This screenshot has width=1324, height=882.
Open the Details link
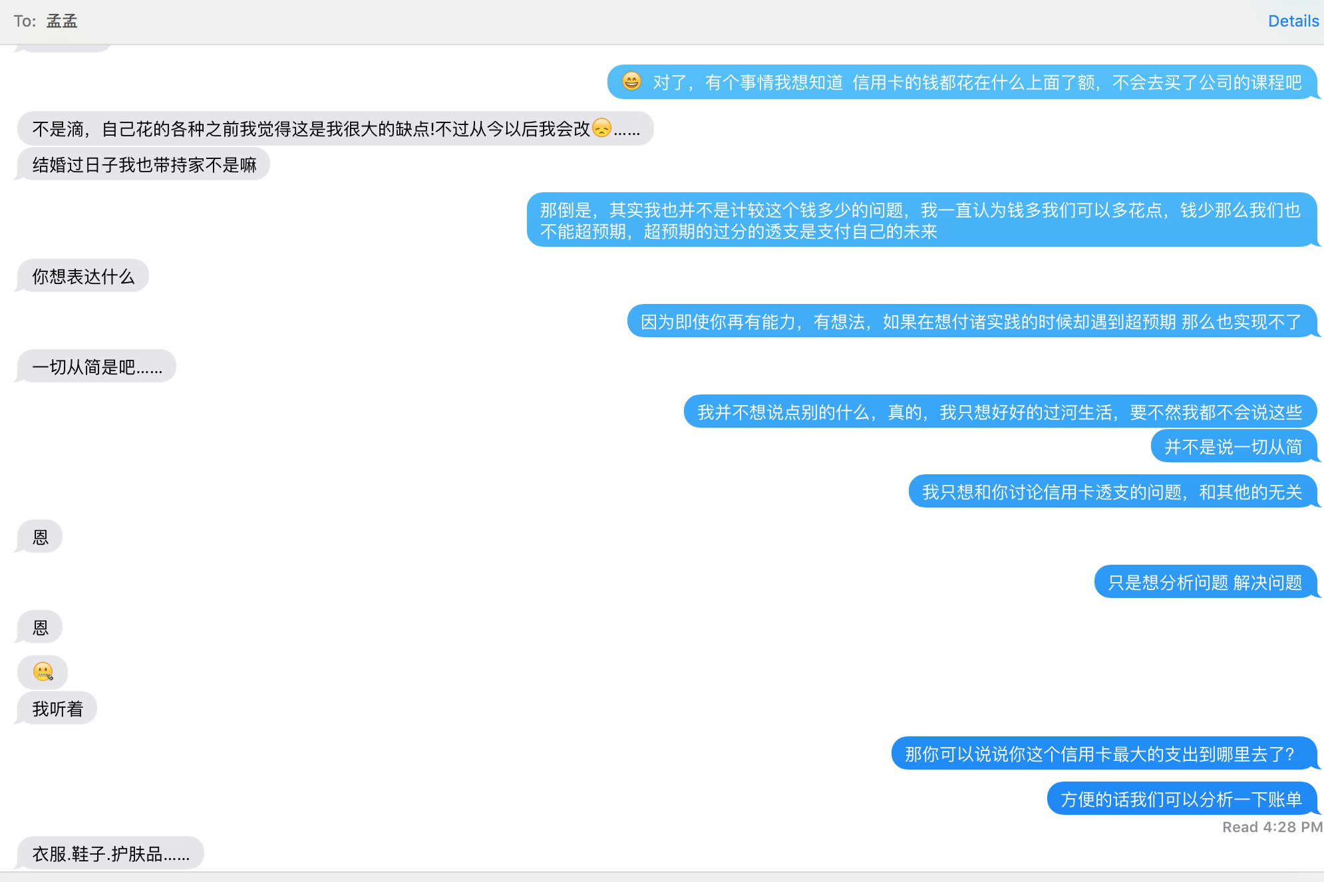click(x=1293, y=21)
